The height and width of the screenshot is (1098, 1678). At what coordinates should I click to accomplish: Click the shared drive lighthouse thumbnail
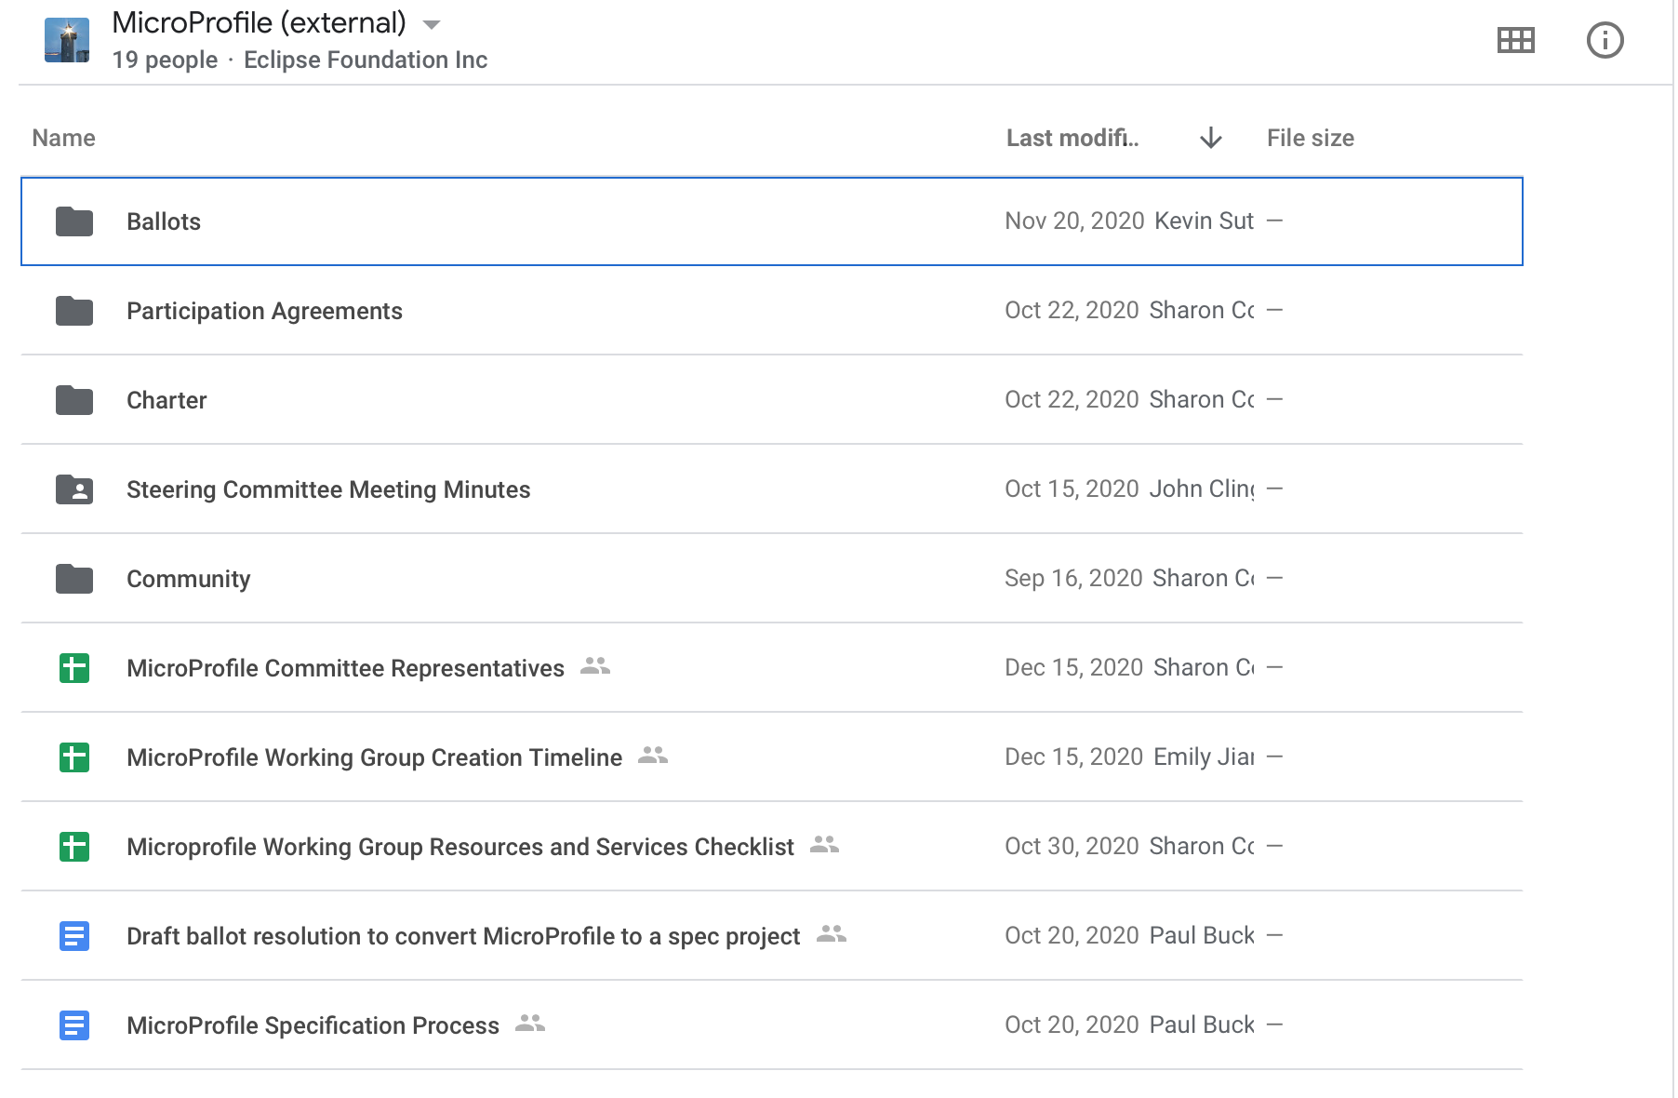click(67, 40)
